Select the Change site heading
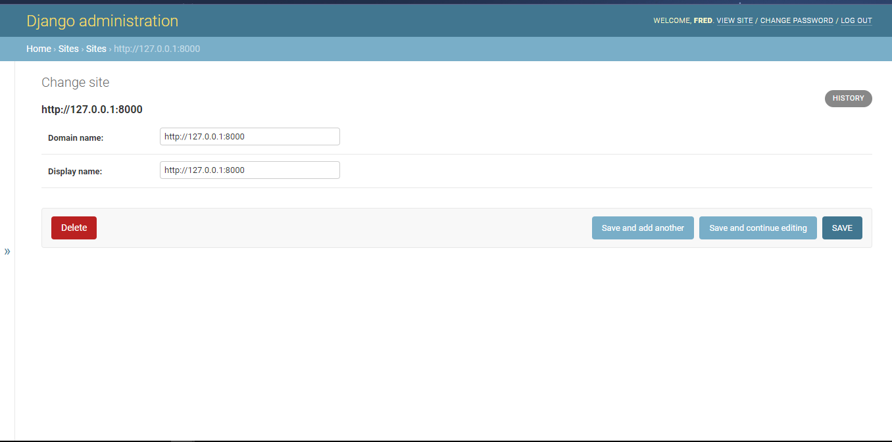 [76, 82]
